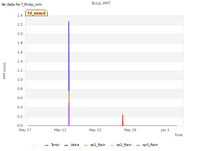The image size is (202, 151).
Task: Click the May 29 x-axis tick label
Action: coord(130,130)
